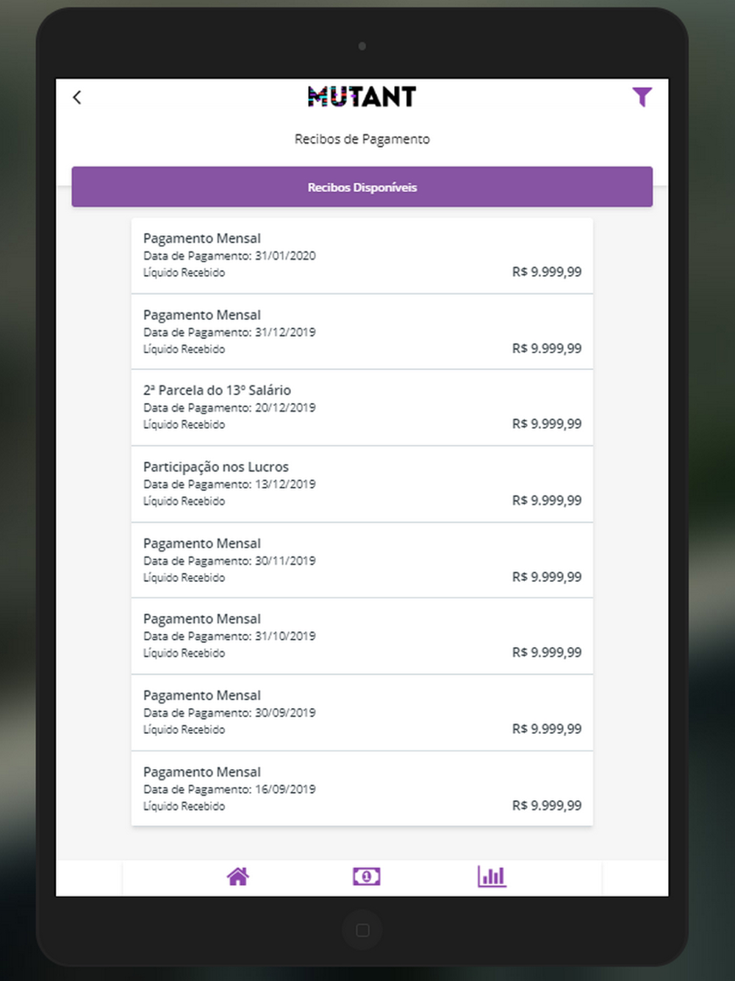Open Pagamento Mensal receipt dated 31/12/2019

click(362, 332)
